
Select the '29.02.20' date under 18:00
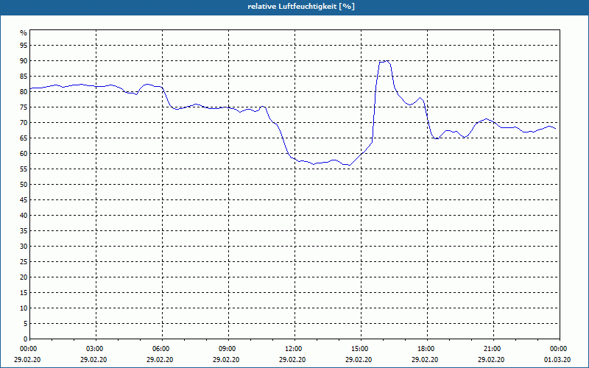(425, 360)
